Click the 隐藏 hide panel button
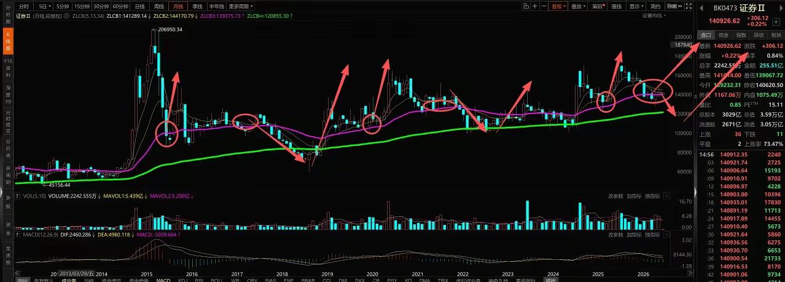 coord(674,6)
